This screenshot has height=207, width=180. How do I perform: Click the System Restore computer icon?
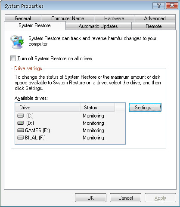tap(17, 42)
